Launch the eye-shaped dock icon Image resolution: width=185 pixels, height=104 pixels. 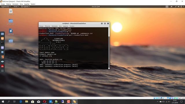click(2, 62)
